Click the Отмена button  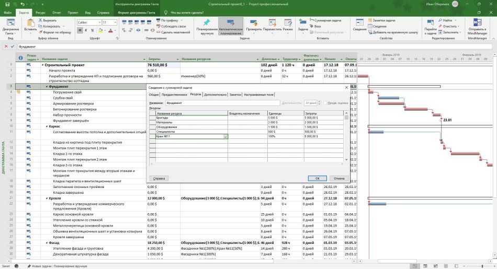339,179
